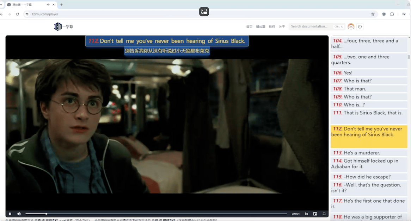Toggle picture-in-picture mode

(x=315, y=214)
